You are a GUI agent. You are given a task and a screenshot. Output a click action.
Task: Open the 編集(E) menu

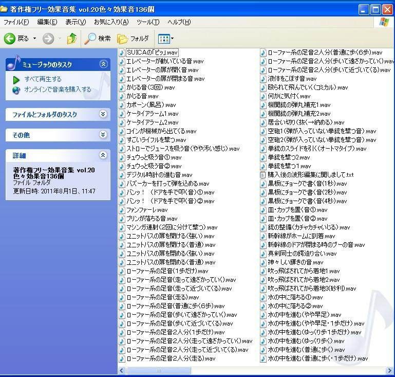point(47,22)
